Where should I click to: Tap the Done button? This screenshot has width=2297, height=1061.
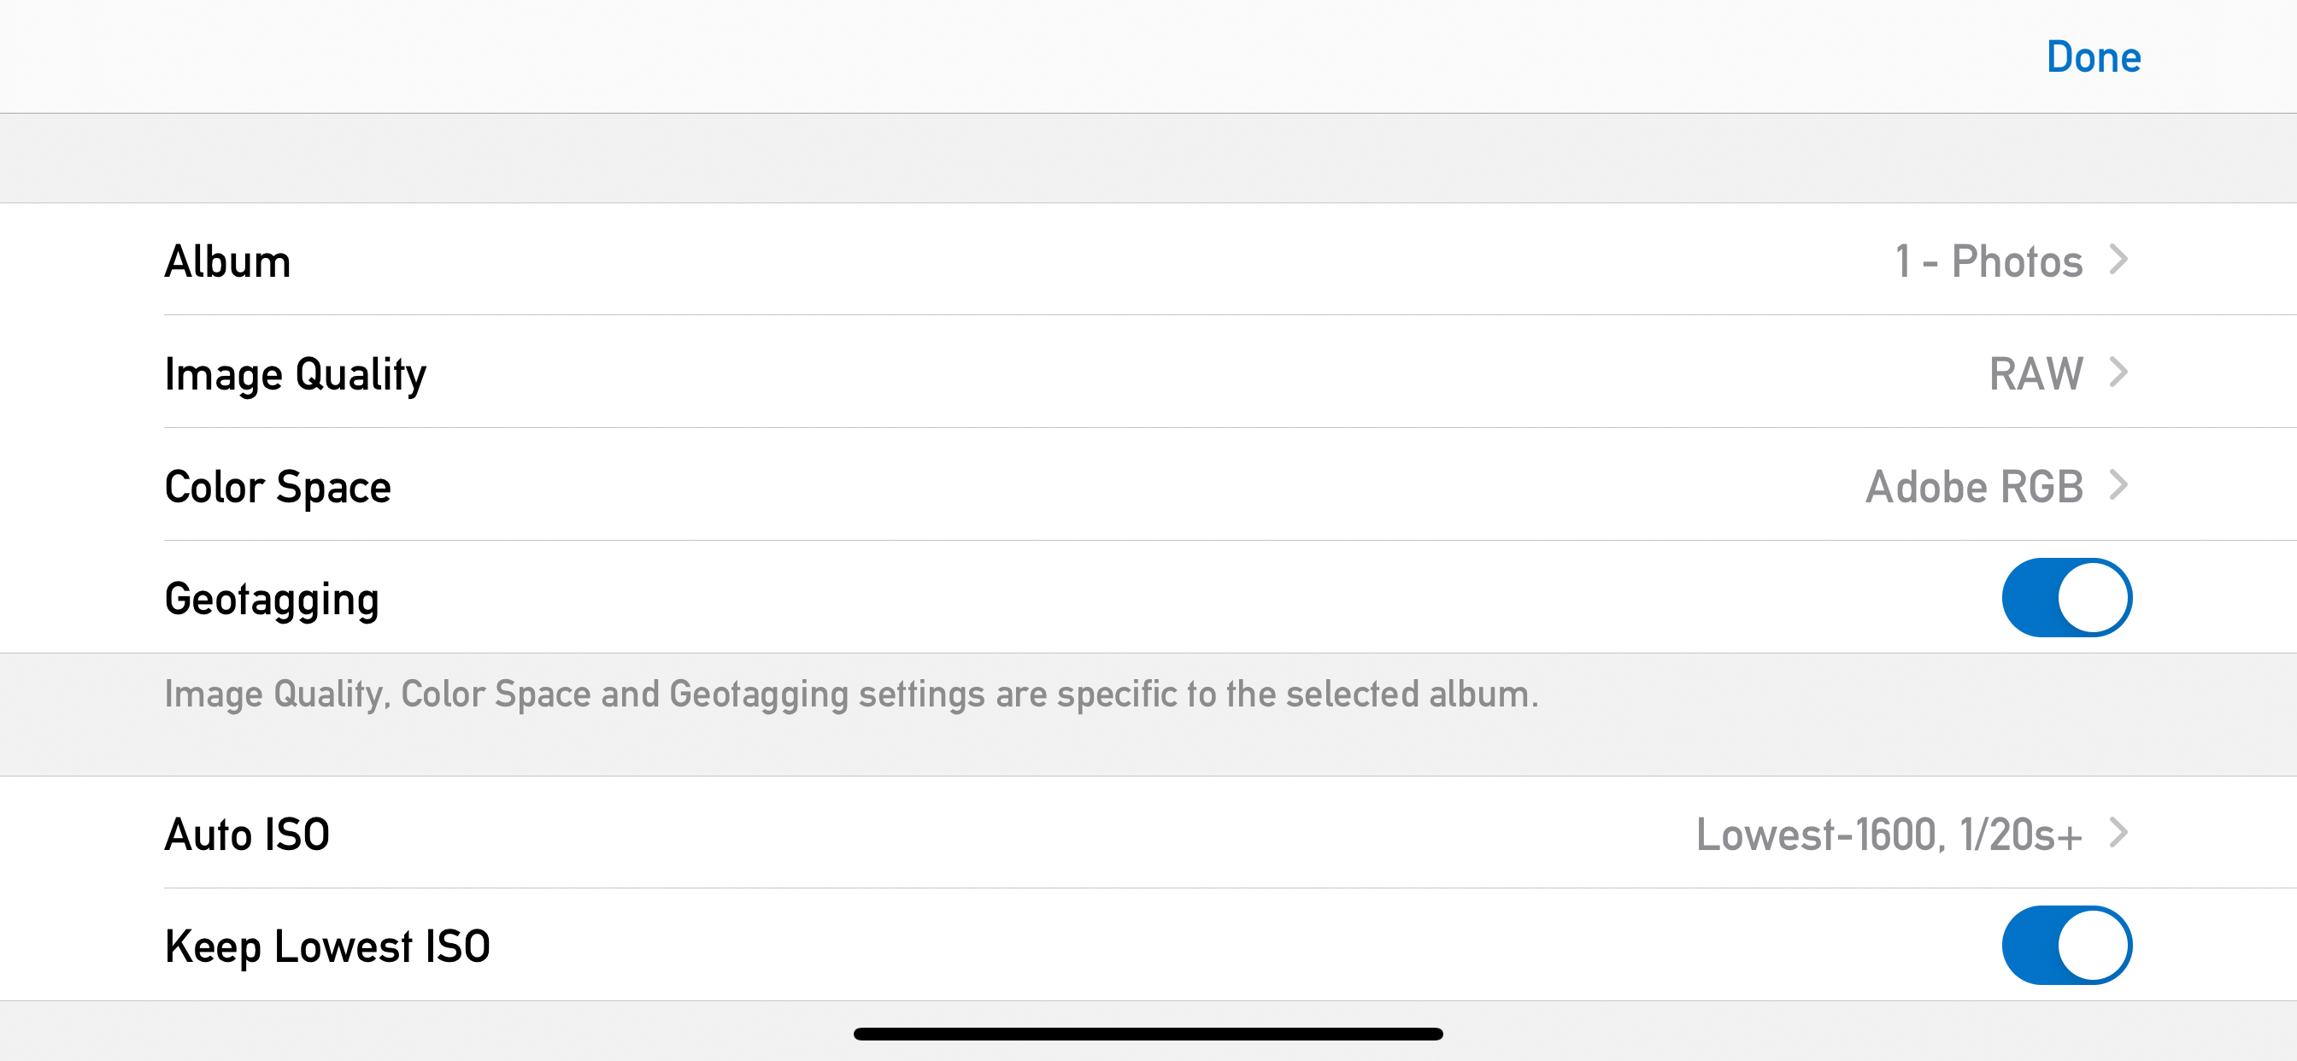2093,57
